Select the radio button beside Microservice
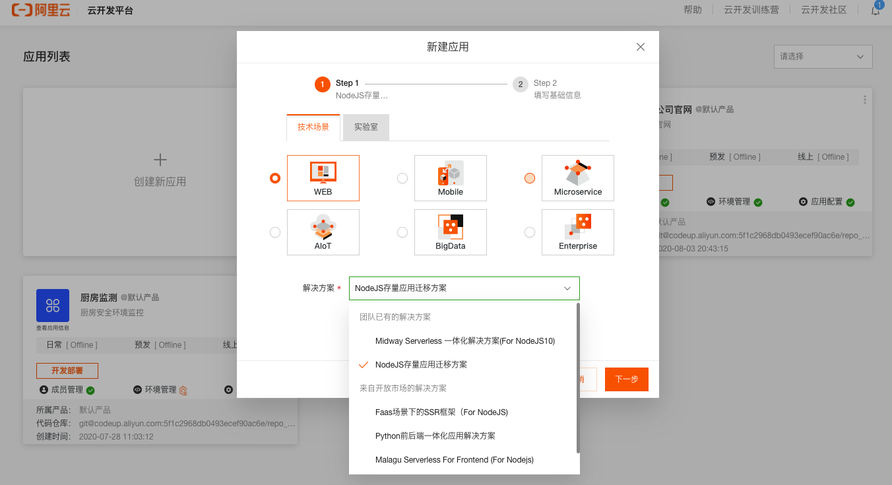Screen dimensions: 892x485 point(530,178)
